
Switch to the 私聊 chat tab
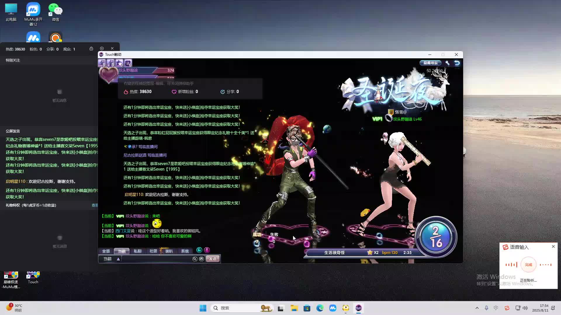(x=137, y=251)
